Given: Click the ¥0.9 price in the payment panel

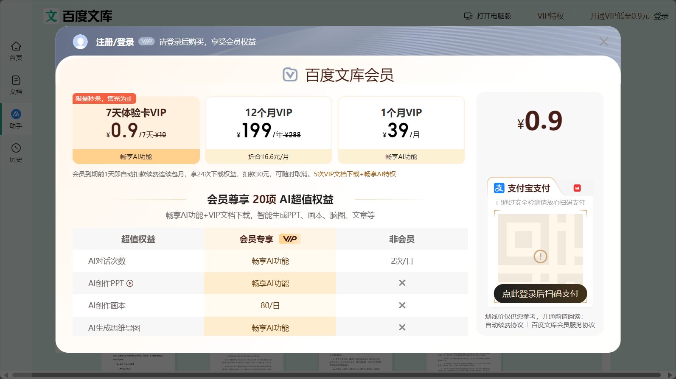Looking at the screenshot, I should (540, 121).
